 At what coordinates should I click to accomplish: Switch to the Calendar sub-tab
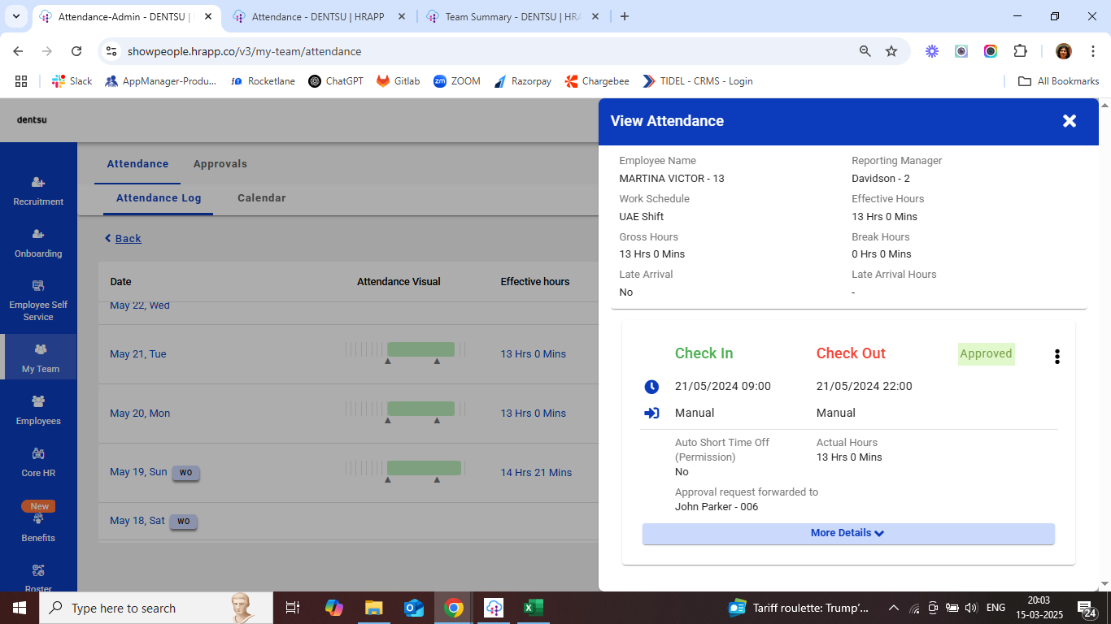(261, 198)
